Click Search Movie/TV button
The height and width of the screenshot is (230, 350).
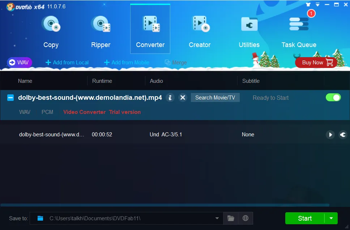pos(215,98)
